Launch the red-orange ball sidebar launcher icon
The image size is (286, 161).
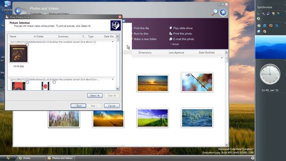click(271, 25)
